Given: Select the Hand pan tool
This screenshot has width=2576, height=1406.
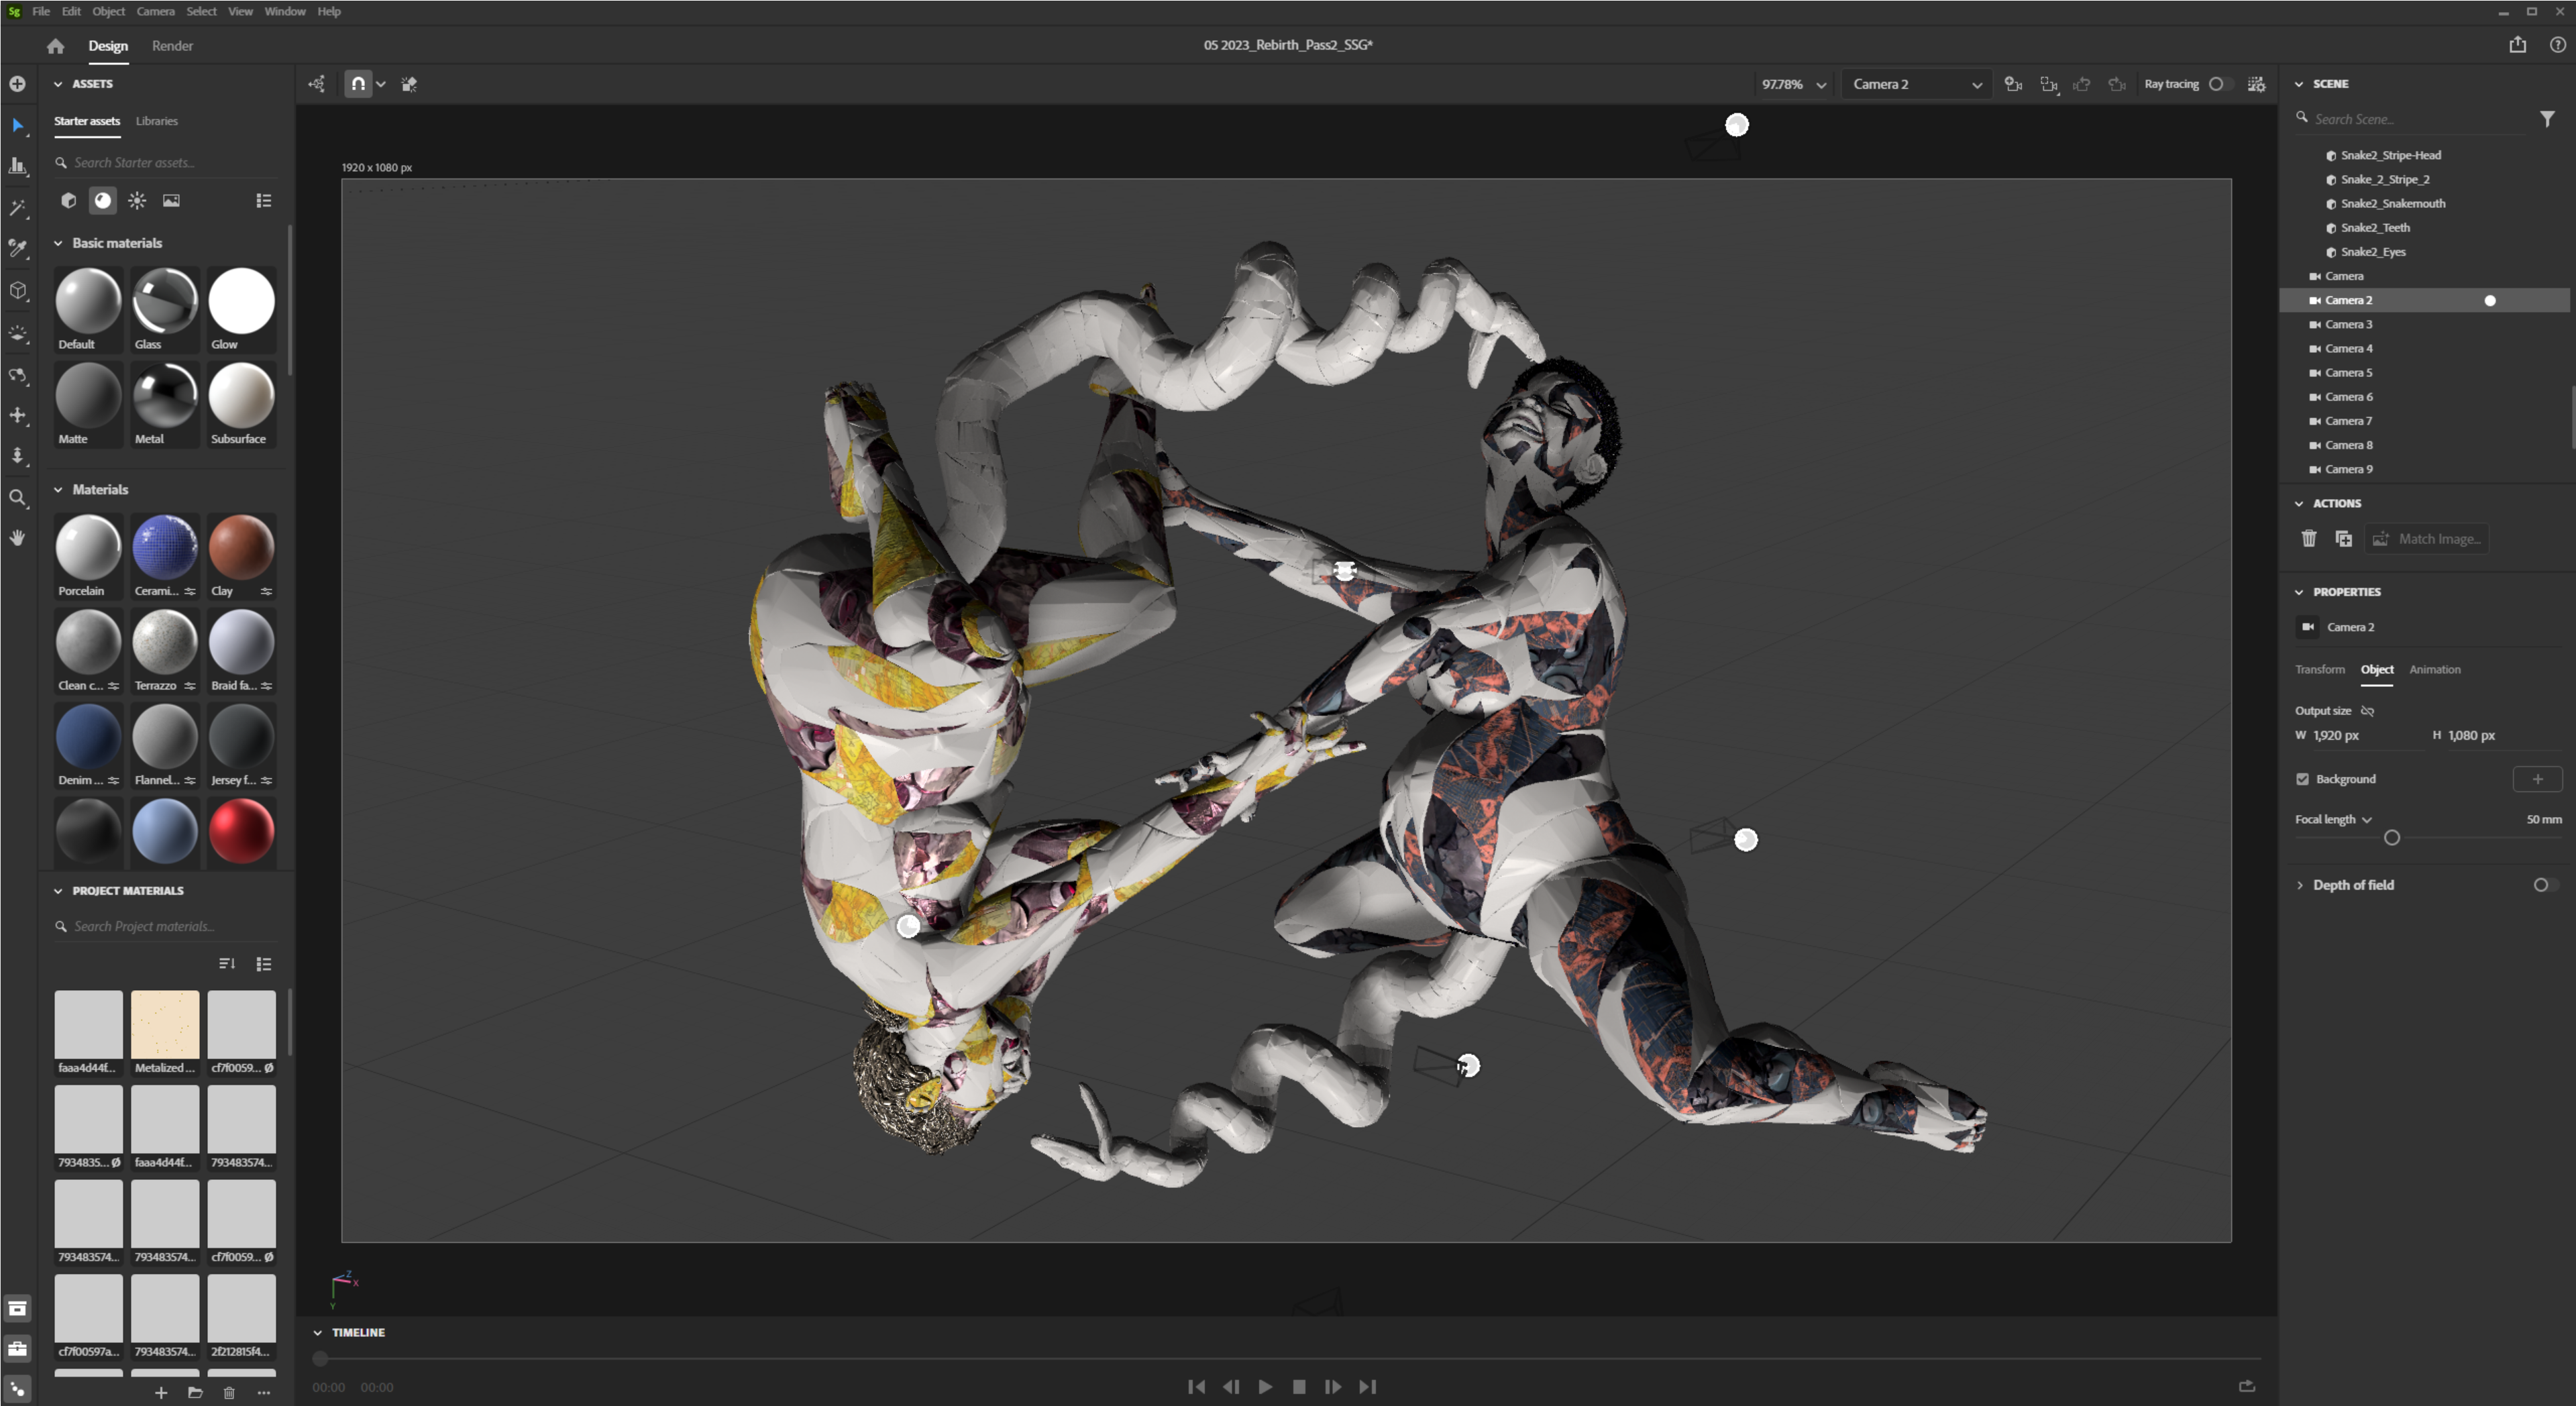Looking at the screenshot, I should click(x=18, y=538).
